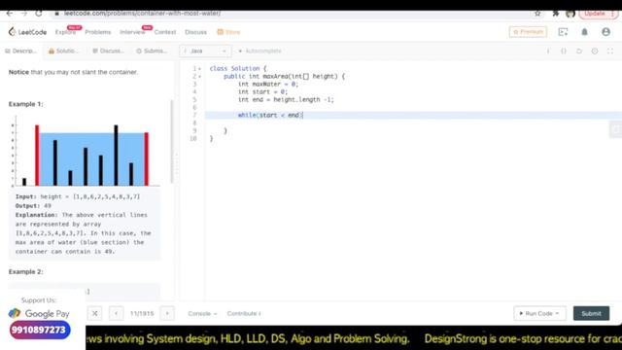Image resolution: width=622 pixels, height=350 pixels.
Task: Click the browser Update button
Action: click(599, 13)
